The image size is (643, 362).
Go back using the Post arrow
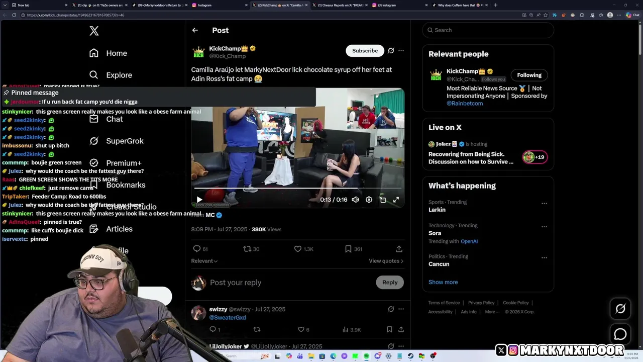tap(195, 30)
